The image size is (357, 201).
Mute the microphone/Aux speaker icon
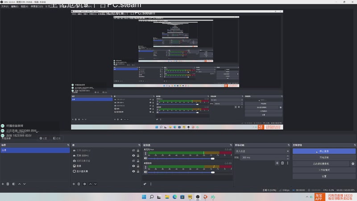[x=145, y=159]
